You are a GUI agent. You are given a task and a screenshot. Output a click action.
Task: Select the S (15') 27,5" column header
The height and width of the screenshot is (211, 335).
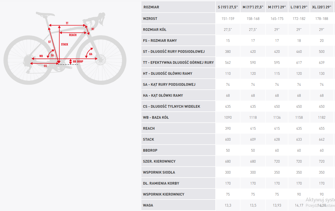coord(228,7)
